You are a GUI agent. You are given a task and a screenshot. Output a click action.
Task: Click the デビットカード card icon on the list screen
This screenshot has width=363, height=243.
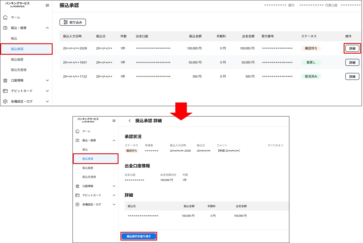click(5, 91)
